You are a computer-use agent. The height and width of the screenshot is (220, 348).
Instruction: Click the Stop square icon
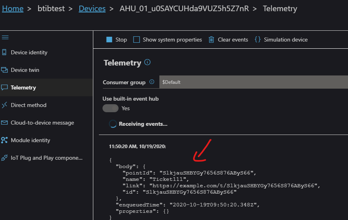109,40
